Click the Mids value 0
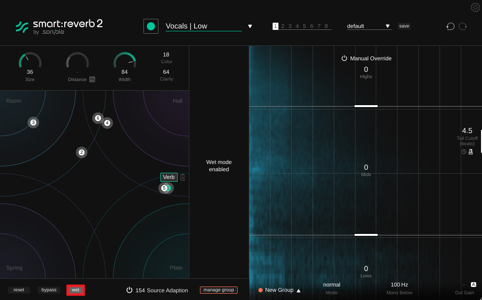This screenshot has height=300, width=482. [x=366, y=167]
